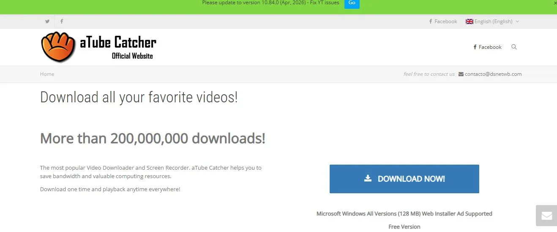557x232 pixels.
Task: Open Facebook link in main navigation
Action: click(x=487, y=47)
